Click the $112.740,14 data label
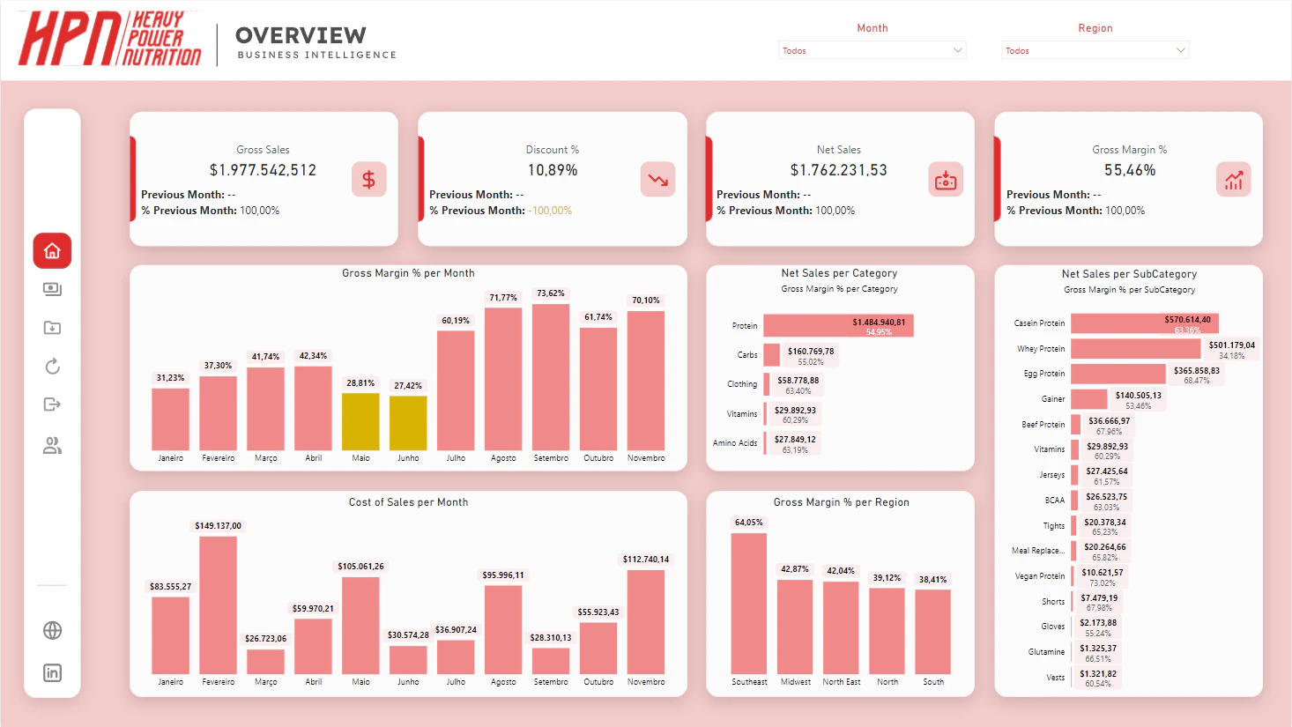Screen dimensions: 1292x727 click(x=646, y=560)
